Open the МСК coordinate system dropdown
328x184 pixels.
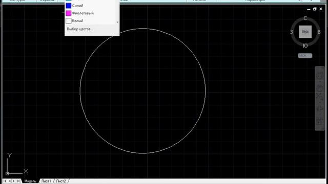tap(305, 56)
